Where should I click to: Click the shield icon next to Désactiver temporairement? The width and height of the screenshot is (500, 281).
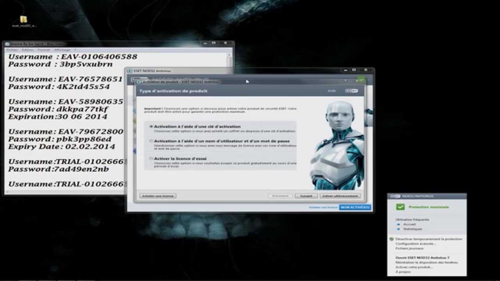pos(391,239)
